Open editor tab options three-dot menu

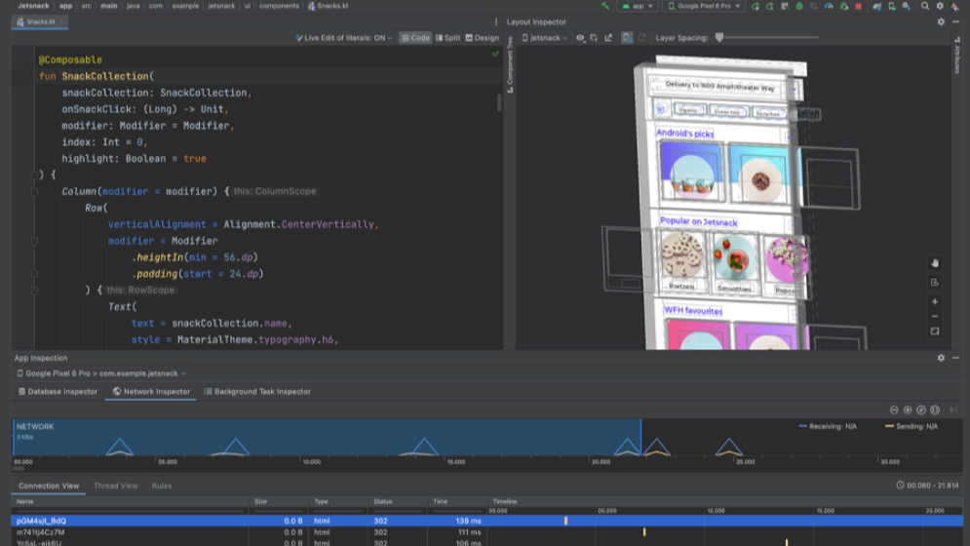tap(495, 21)
